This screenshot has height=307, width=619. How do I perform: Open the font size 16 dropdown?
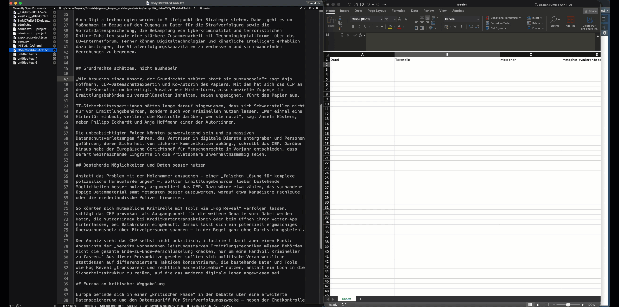coord(395,19)
